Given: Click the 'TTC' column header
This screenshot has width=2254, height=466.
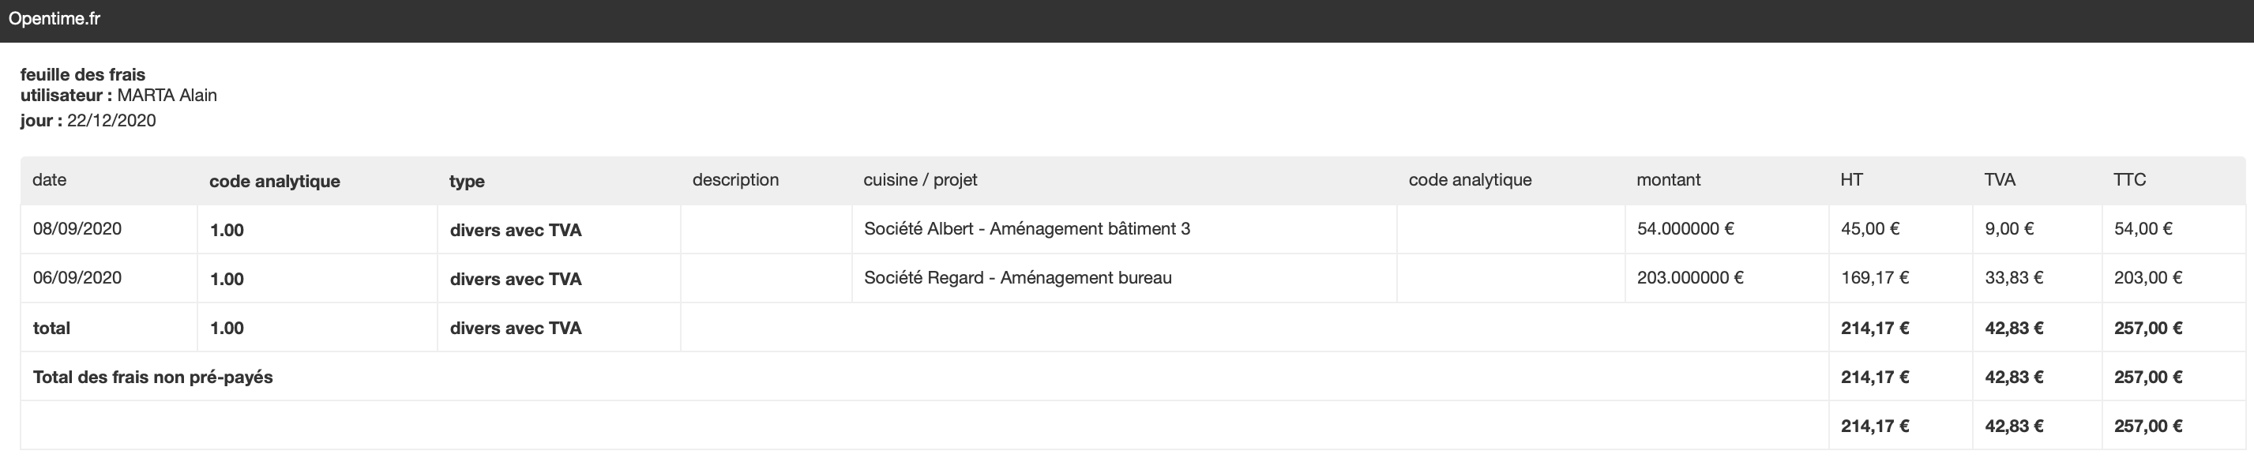Looking at the screenshot, I should [x=2129, y=180].
